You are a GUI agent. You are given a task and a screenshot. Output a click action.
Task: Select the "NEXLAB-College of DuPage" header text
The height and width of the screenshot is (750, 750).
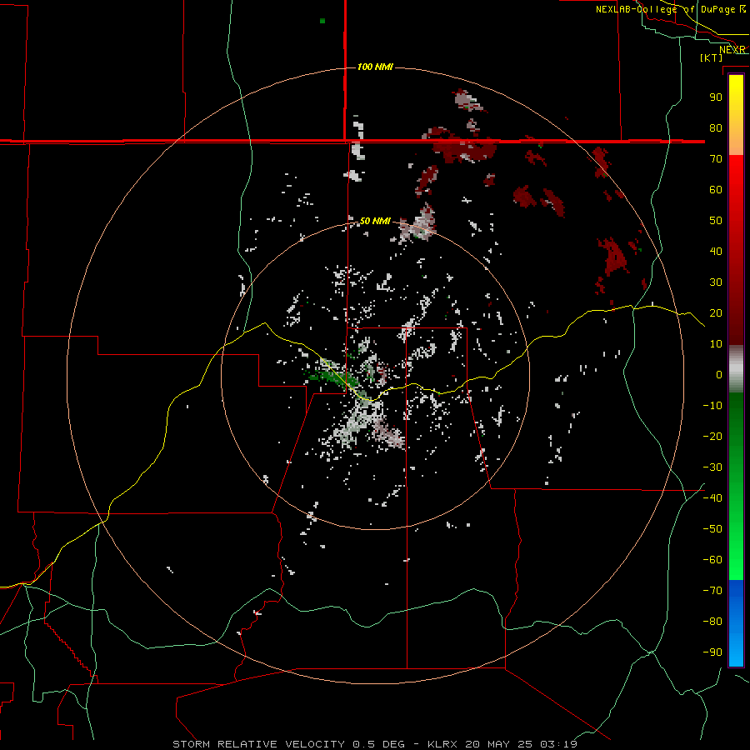[667, 9]
